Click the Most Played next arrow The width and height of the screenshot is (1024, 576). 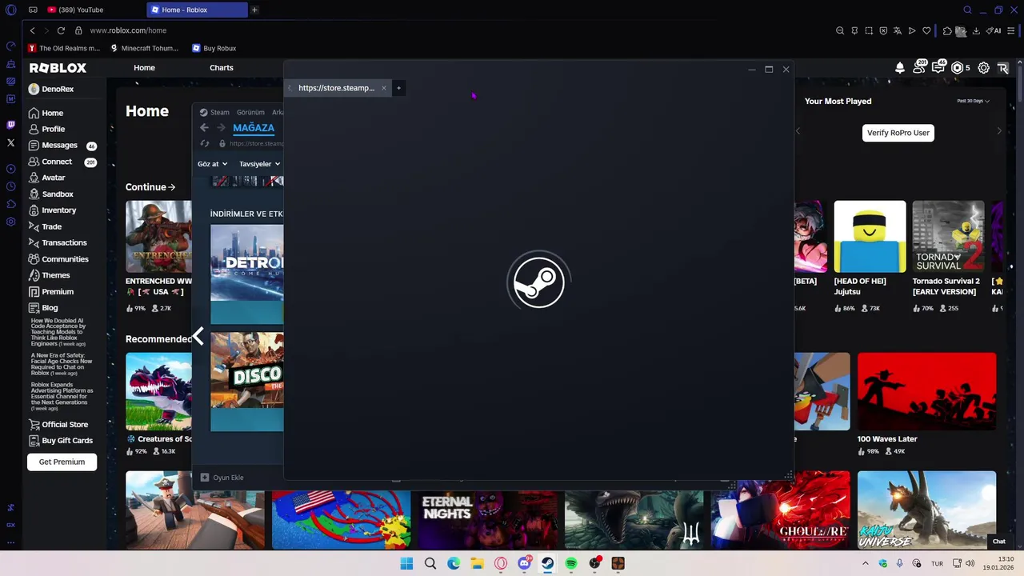(x=999, y=131)
